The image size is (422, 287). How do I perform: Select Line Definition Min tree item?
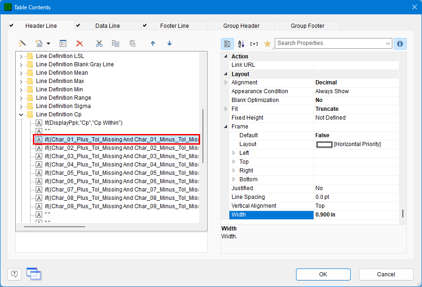point(59,89)
